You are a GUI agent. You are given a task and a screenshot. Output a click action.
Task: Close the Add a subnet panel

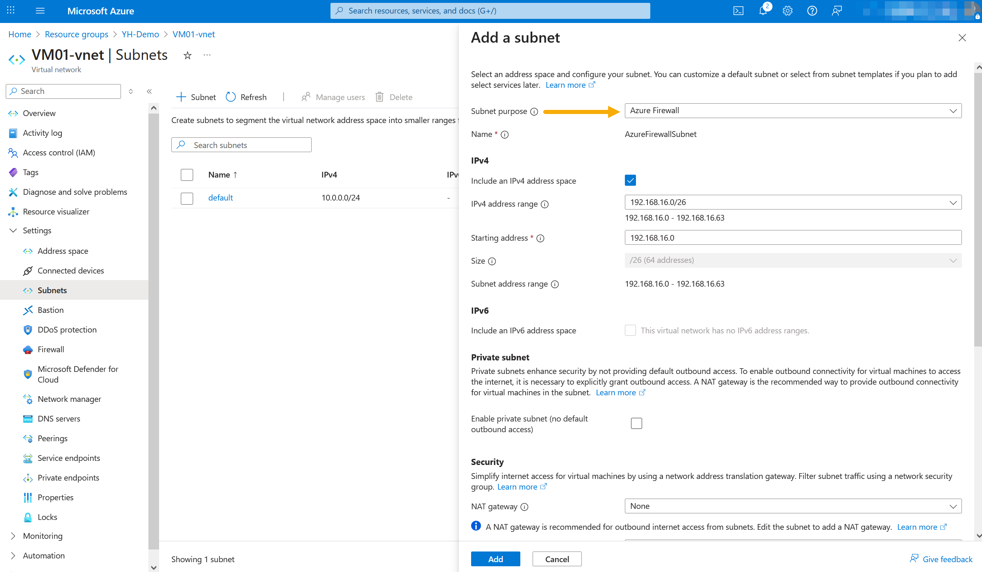click(x=962, y=38)
